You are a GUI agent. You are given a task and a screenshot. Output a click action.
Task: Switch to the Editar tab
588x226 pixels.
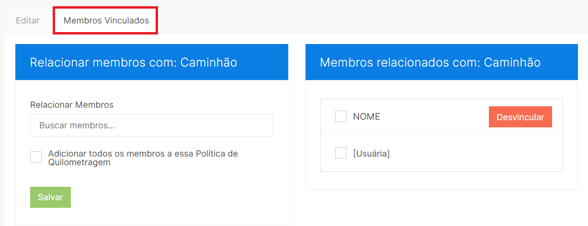28,21
